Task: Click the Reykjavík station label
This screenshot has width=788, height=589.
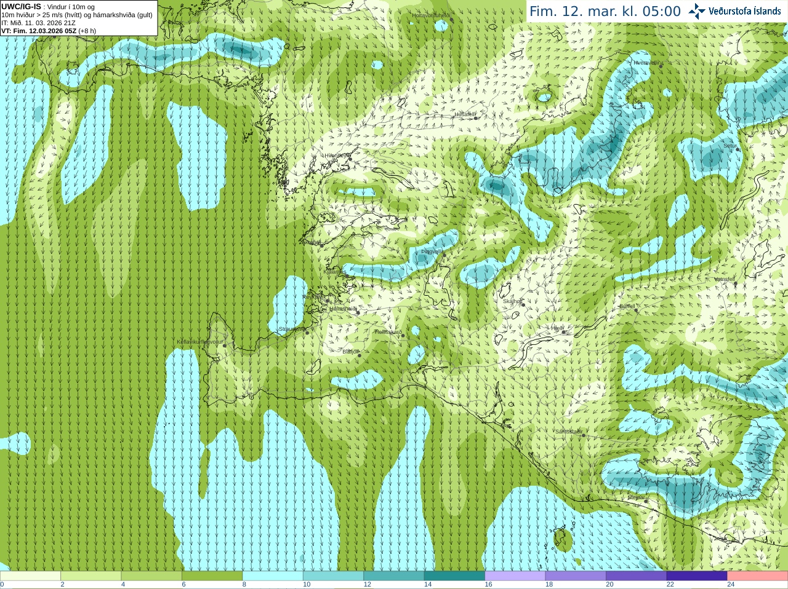Action: (x=314, y=297)
